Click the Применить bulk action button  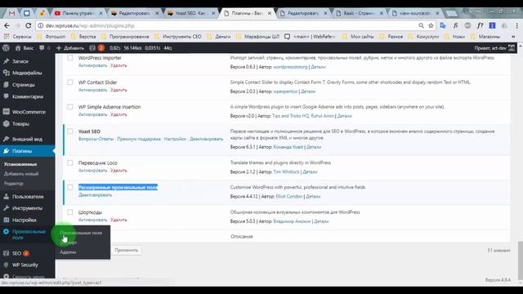tap(127, 251)
